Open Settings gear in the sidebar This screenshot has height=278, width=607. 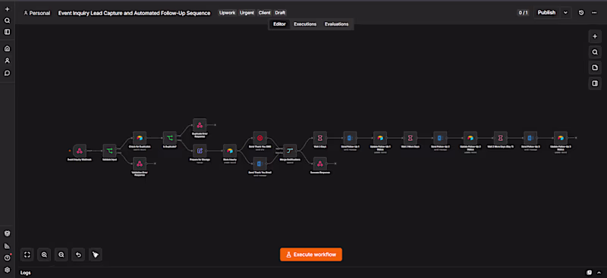tap(7, 270)
